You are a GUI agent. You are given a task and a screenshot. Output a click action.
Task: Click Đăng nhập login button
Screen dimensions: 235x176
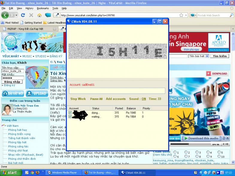tap(12, 82)
